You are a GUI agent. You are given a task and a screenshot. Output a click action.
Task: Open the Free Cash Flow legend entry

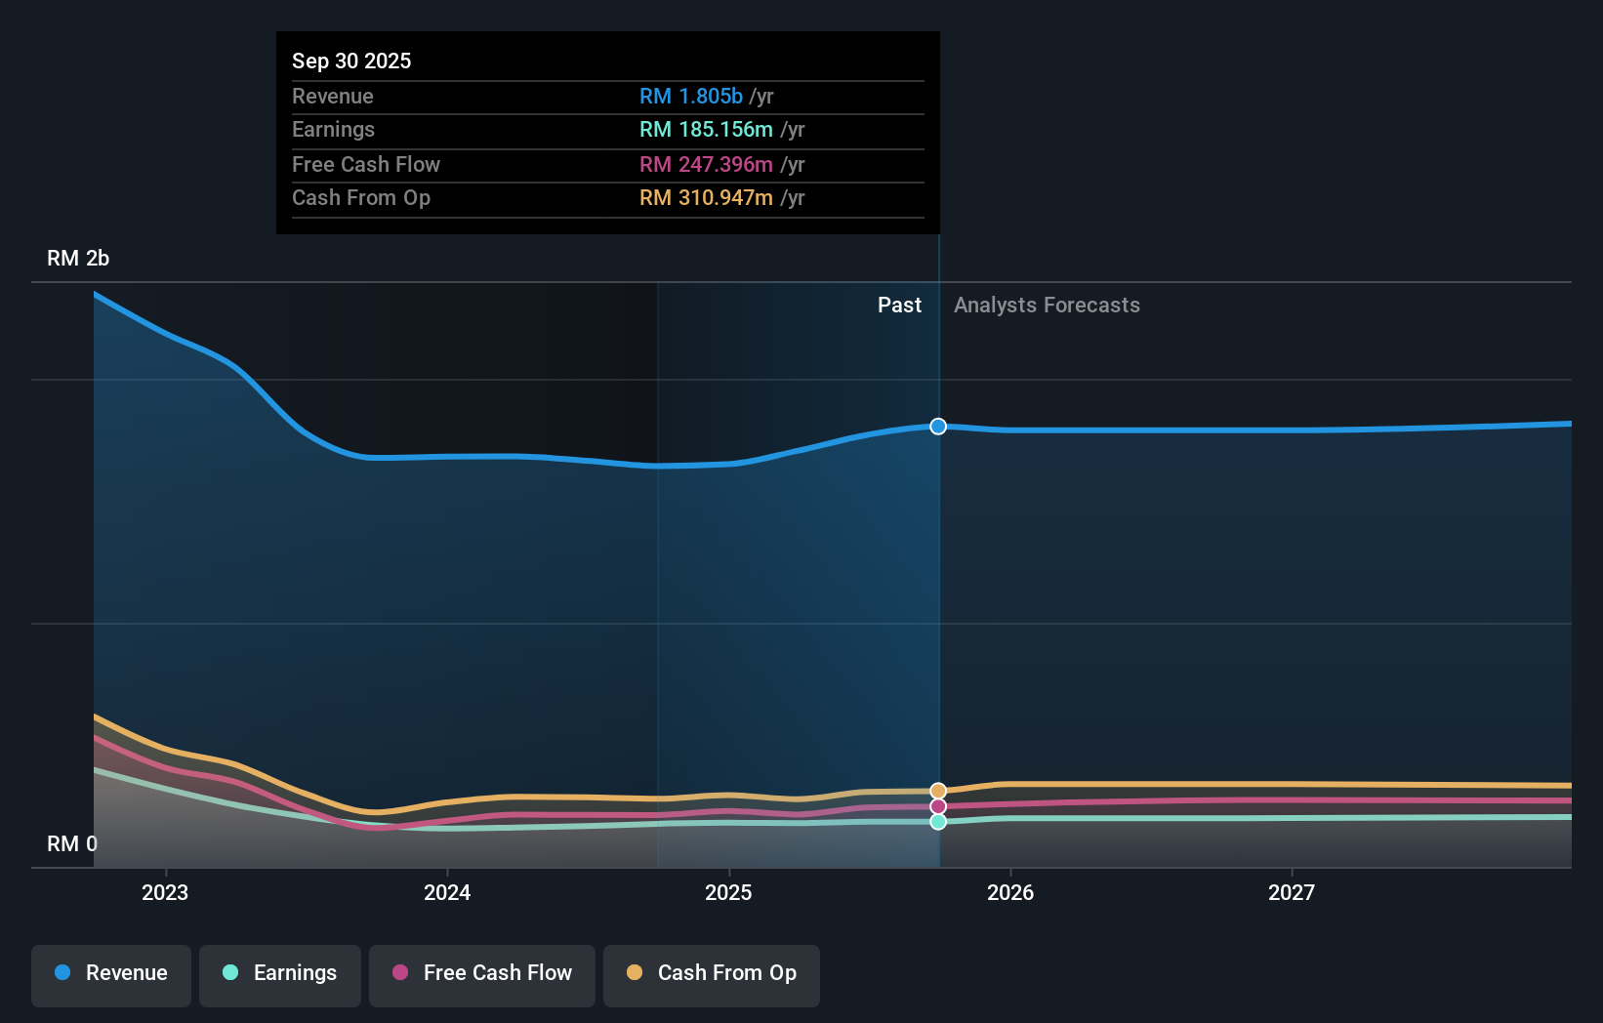482,973
